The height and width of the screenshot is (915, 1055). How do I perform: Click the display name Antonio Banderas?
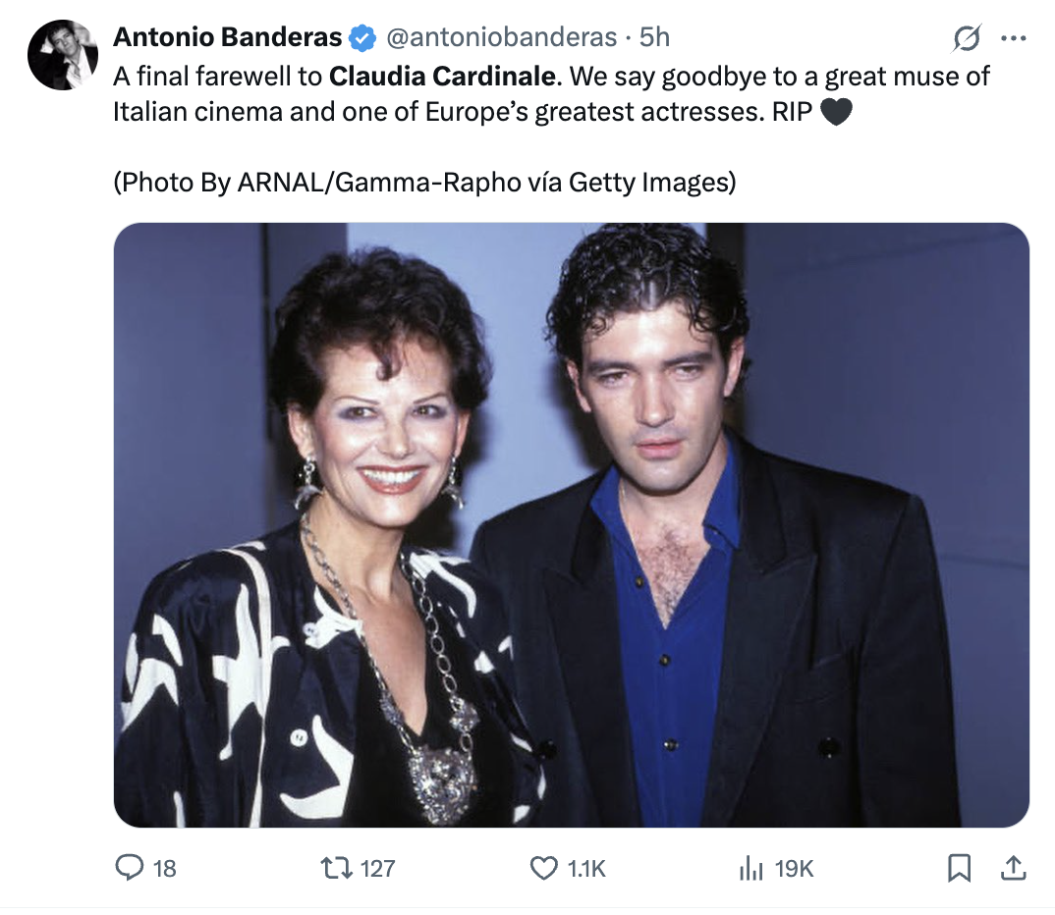[x=227, y=38]
